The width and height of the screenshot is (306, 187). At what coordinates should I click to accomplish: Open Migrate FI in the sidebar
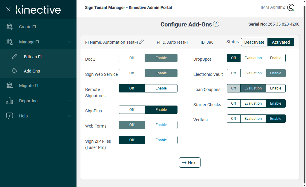pyautogui.click(x=38, y=86)
